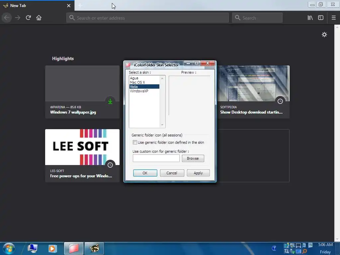Click the green checkmark tray icon
340x255 pixels.
293,252
